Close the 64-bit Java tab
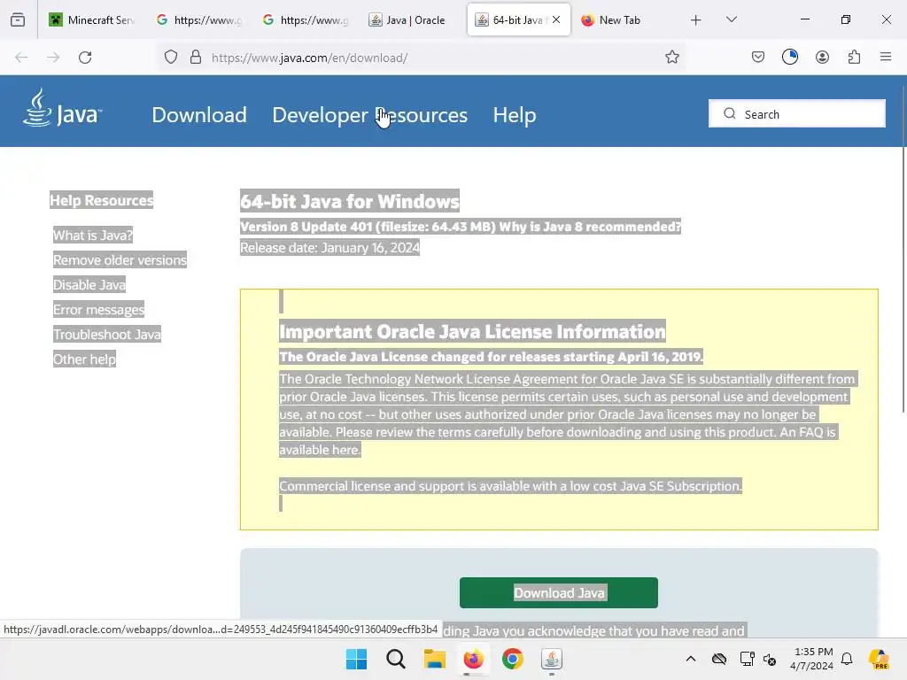The width and height of the screenshot is (907, 680). tap(556, 19)
